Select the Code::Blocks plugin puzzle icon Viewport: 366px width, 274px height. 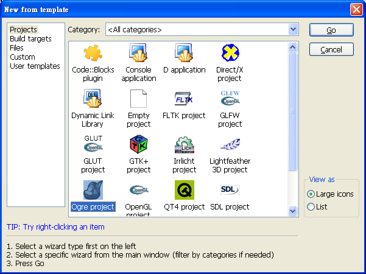[93, 53]
